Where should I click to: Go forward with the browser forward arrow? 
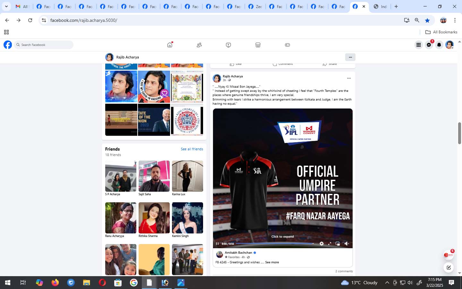(x=19, y=20)
